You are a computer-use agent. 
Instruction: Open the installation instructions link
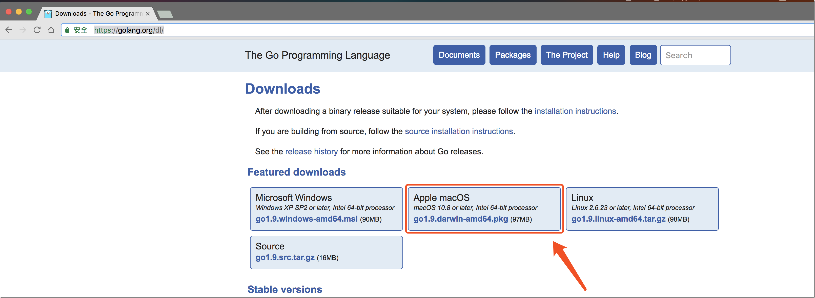point(575,111)
